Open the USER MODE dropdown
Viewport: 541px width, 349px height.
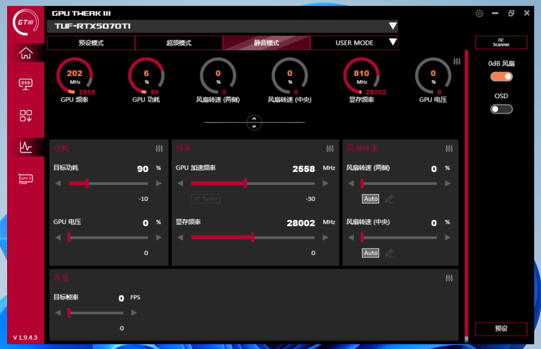point(392,43)
